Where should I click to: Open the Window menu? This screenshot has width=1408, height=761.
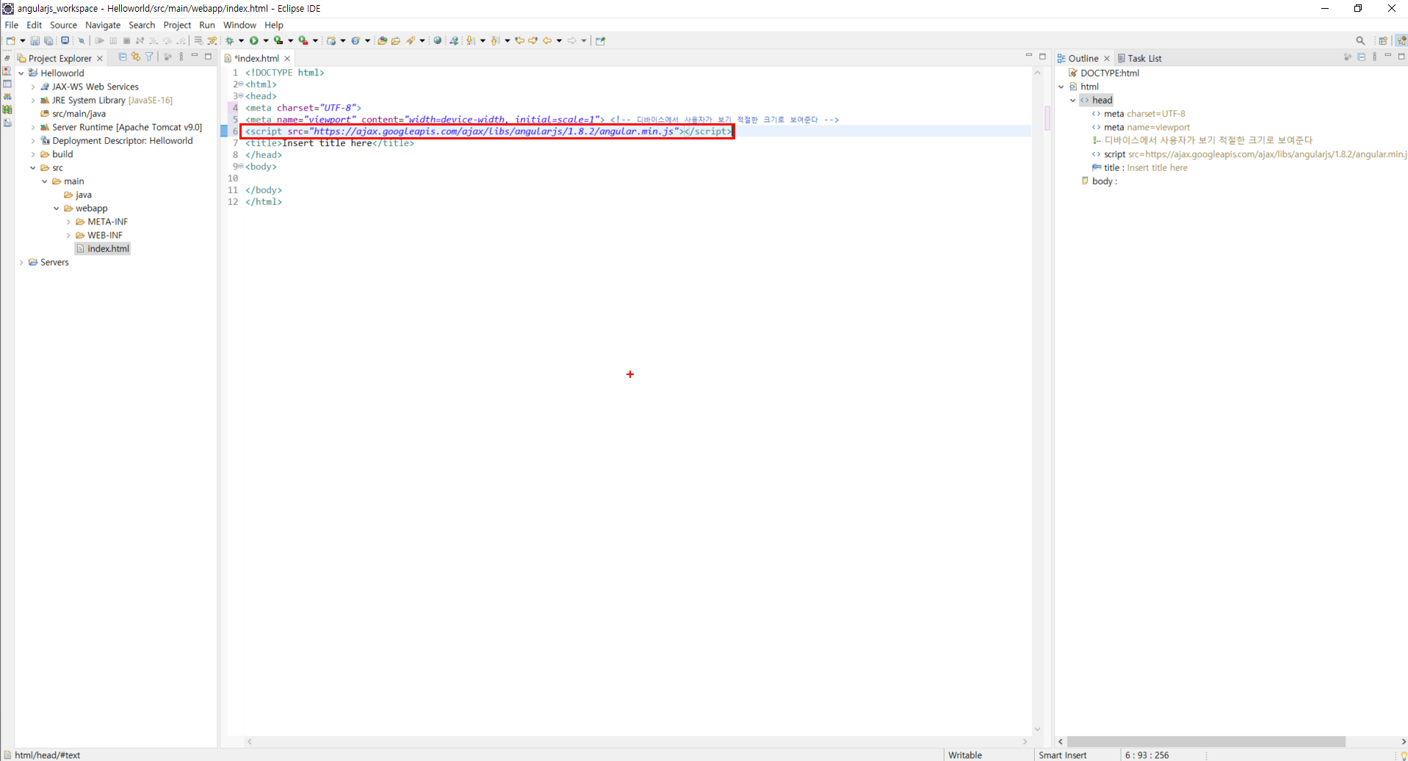point(239,25)
